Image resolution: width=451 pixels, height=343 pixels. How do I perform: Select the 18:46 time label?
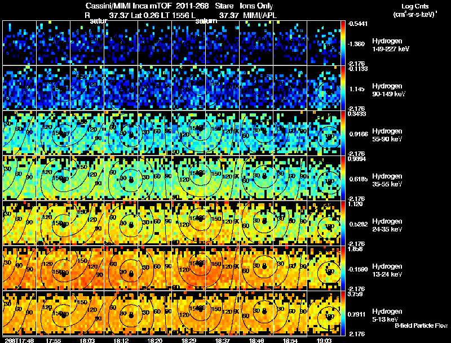pos(257,340)
